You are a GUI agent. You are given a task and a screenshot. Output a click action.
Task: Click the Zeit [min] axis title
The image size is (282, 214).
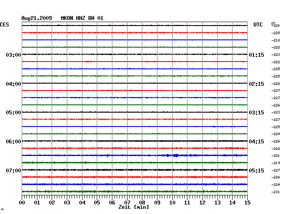pos(134,207)
